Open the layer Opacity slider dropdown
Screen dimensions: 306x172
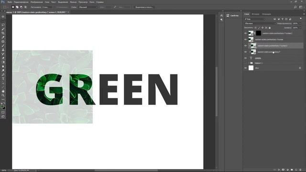tap(300, 23)
